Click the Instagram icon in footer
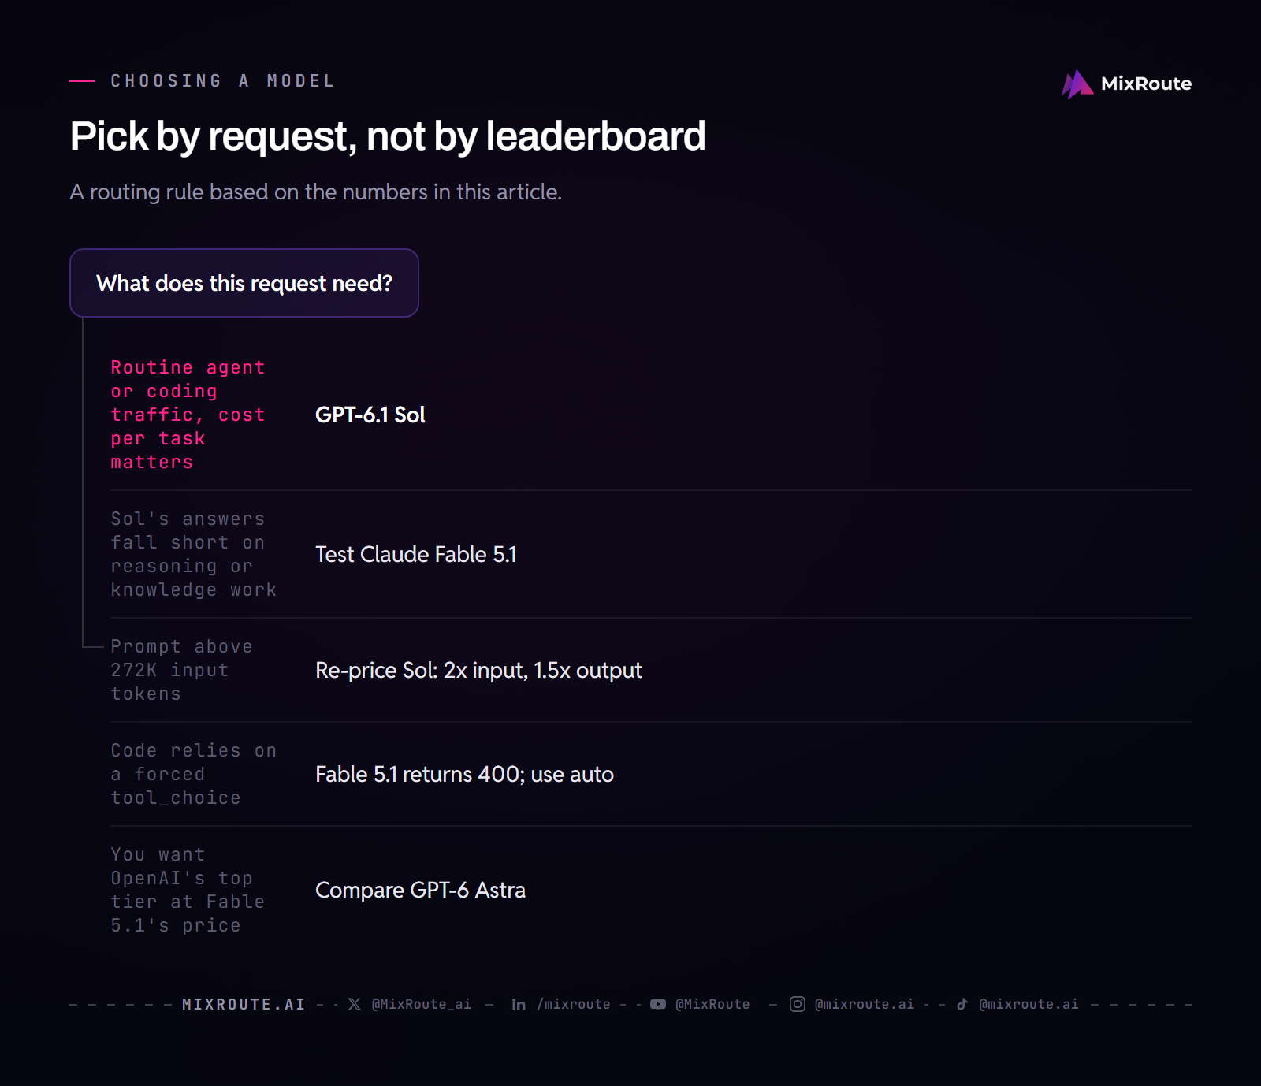 click(x=798, y=1004)
